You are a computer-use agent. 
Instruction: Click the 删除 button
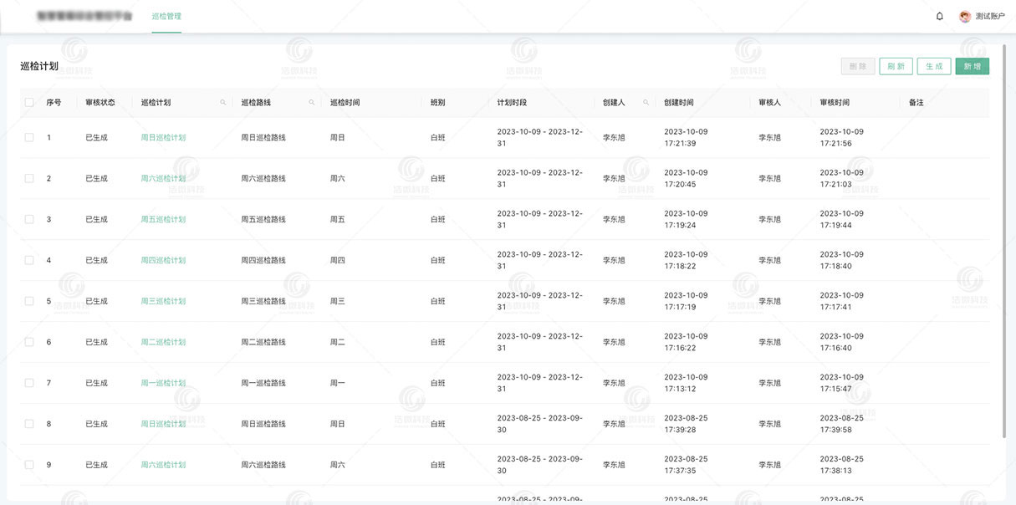[857, 67]
